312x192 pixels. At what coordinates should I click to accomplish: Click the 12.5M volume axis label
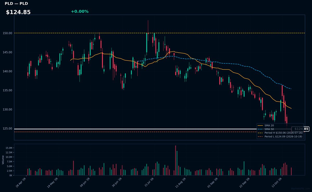[x=9, y=152]
